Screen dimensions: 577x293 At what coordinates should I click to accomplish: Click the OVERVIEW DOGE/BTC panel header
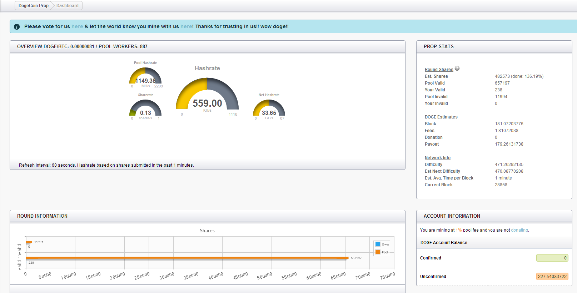pyautogui.click(x=208, y=46)
